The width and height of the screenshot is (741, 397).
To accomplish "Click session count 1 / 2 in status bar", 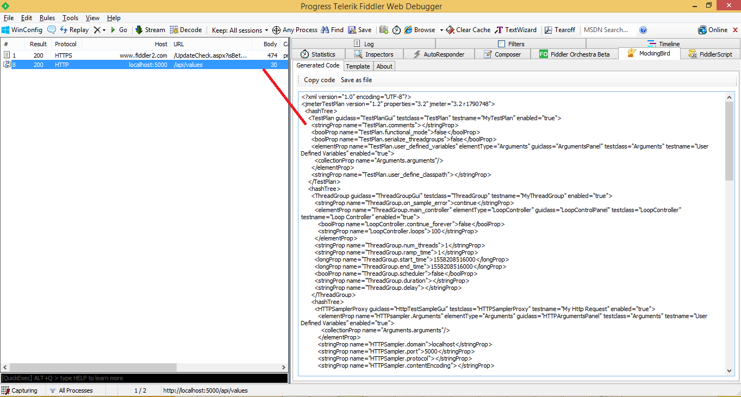I will click(140, 390).
